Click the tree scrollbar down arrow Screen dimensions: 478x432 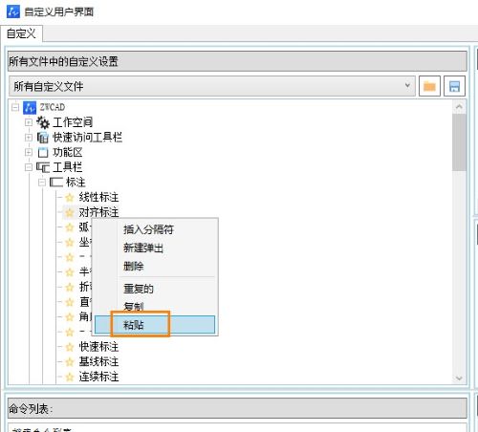tap(459, 378)
